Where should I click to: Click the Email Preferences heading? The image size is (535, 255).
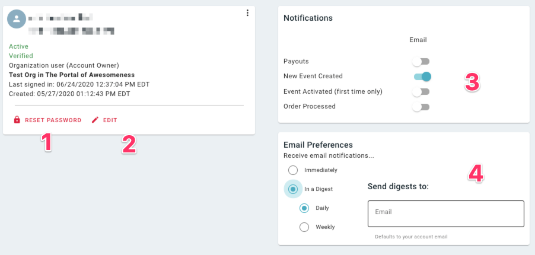[318, 145]
